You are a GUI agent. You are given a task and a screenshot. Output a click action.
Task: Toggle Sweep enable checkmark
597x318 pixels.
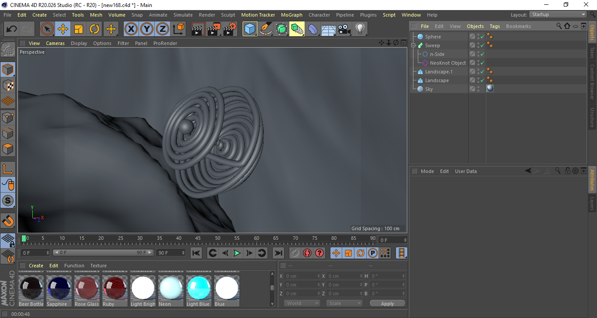tap(482, 45)
